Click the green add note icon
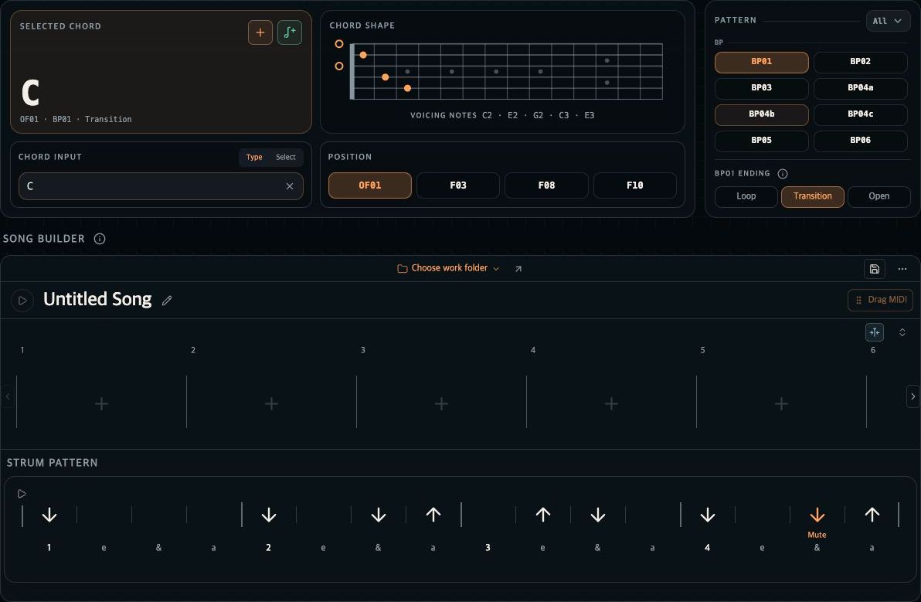The image size is (921, 602). pos(290,32)
